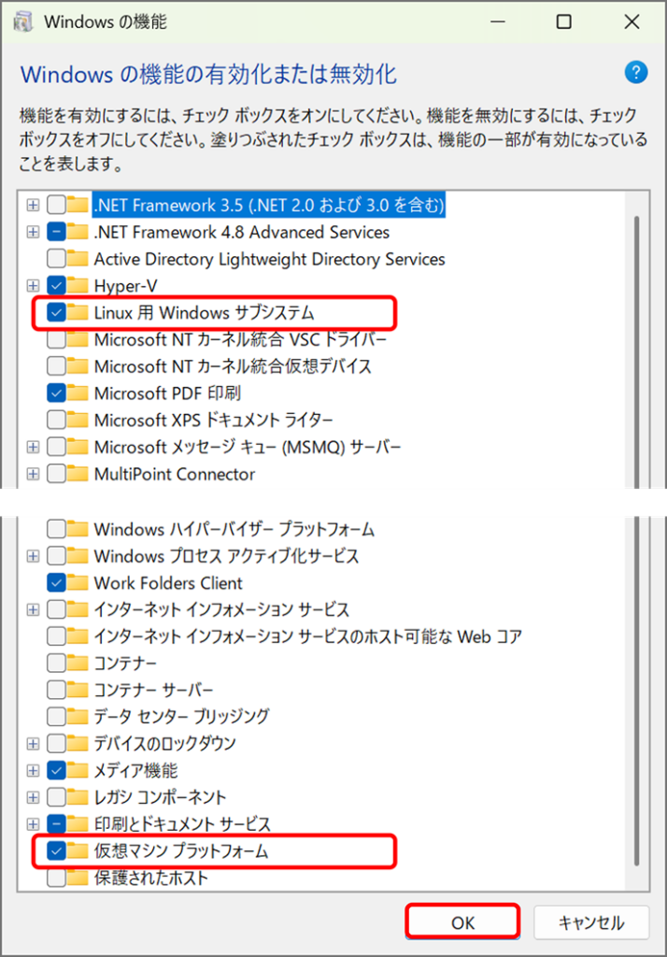Expand the .NET Framework 3.5 tree node

[34, 205]
